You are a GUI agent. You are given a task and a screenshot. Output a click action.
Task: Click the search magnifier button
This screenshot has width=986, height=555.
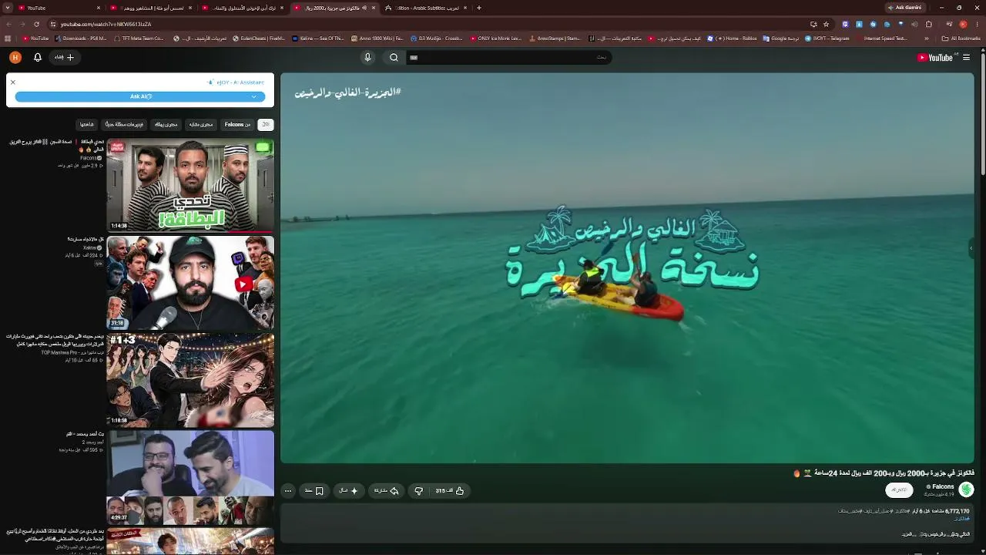coord(394,57)
